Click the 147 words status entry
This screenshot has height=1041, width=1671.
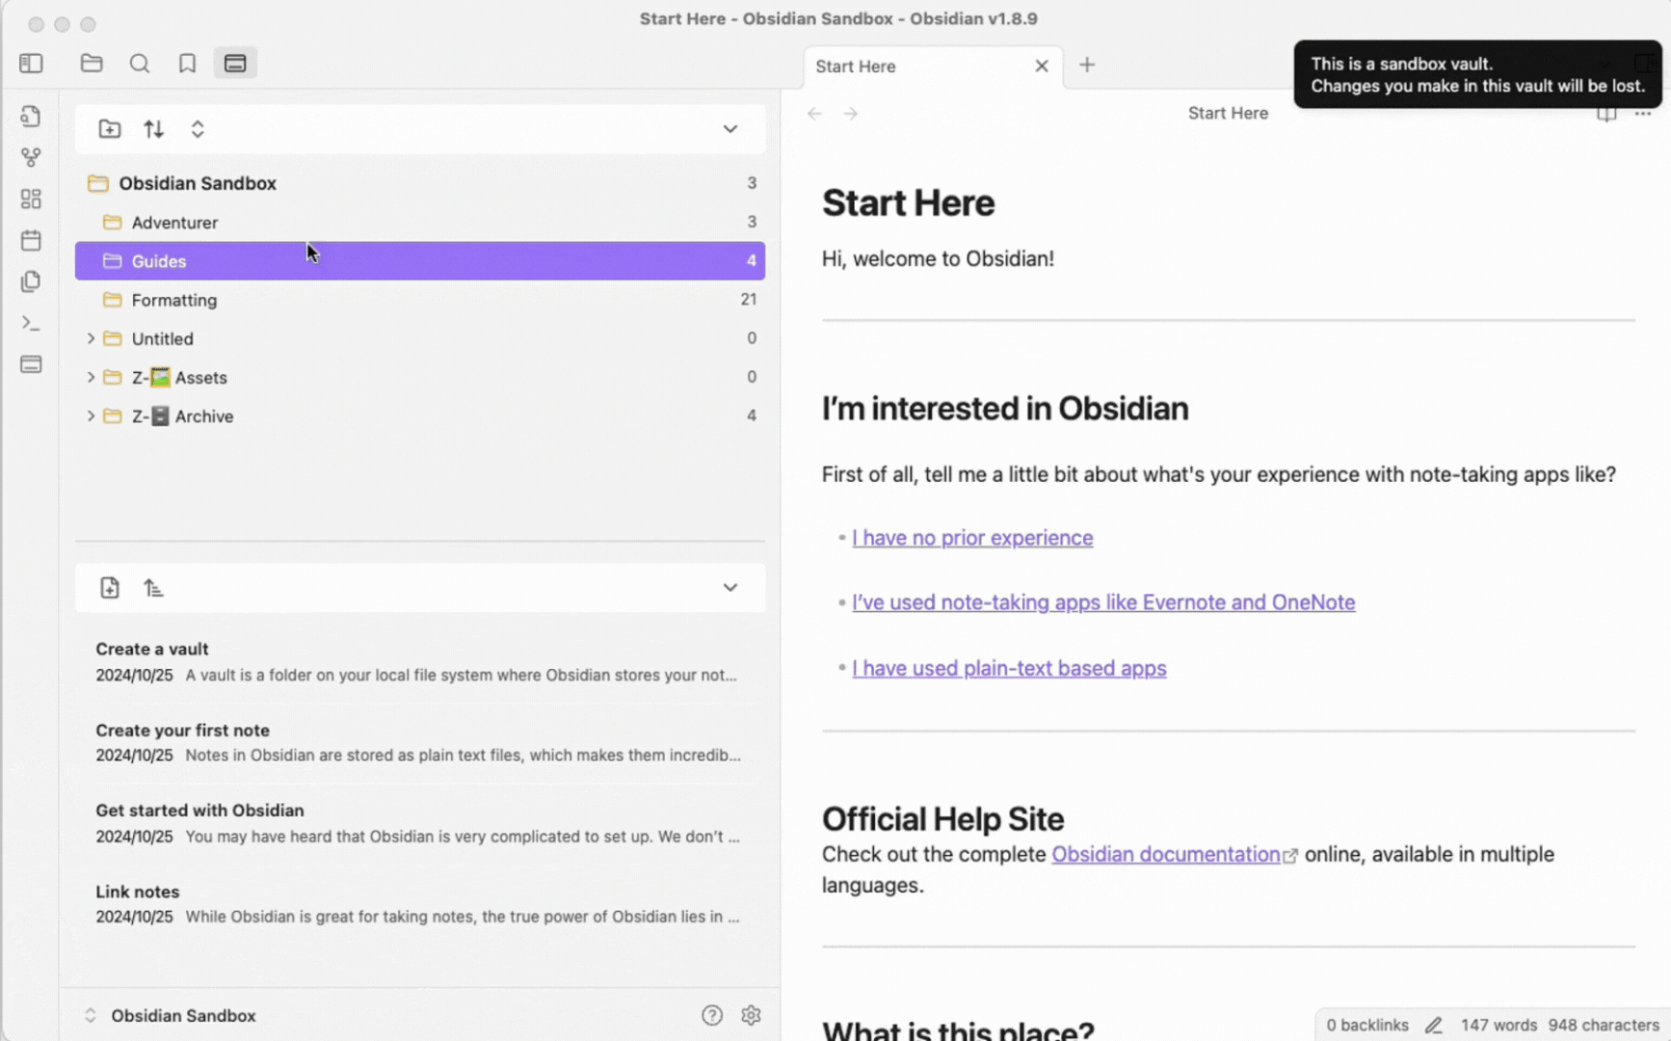click(x=1499, y=1026)
